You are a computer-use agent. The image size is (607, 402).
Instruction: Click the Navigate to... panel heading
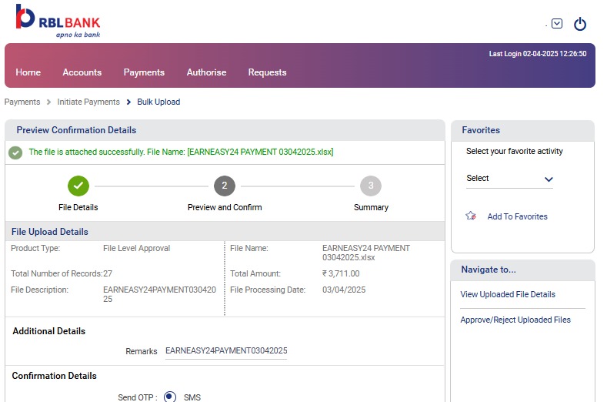pyautogui.click(x=489, y=270)
